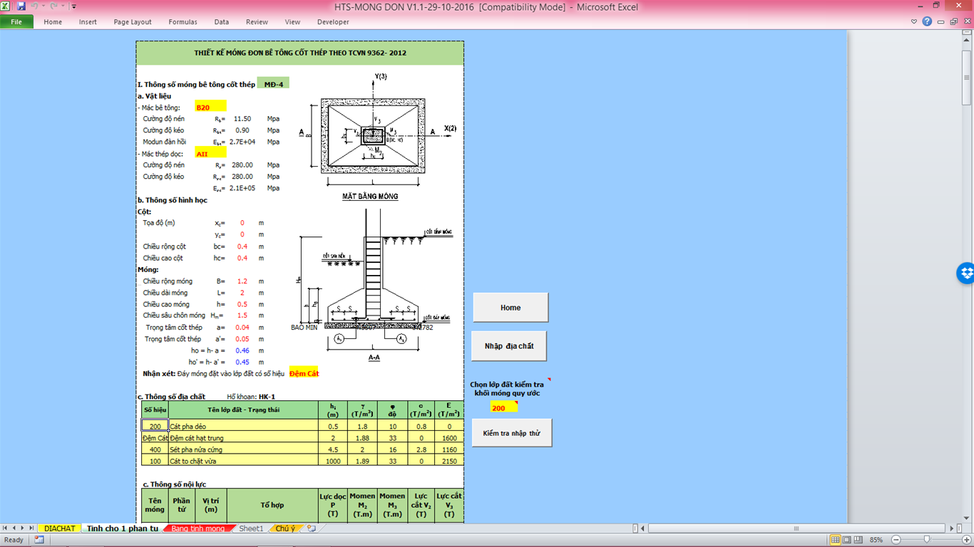Click the Save icon in Quick Access Toolbar
This screenshot has height=547, width=974.
[21, 6]
